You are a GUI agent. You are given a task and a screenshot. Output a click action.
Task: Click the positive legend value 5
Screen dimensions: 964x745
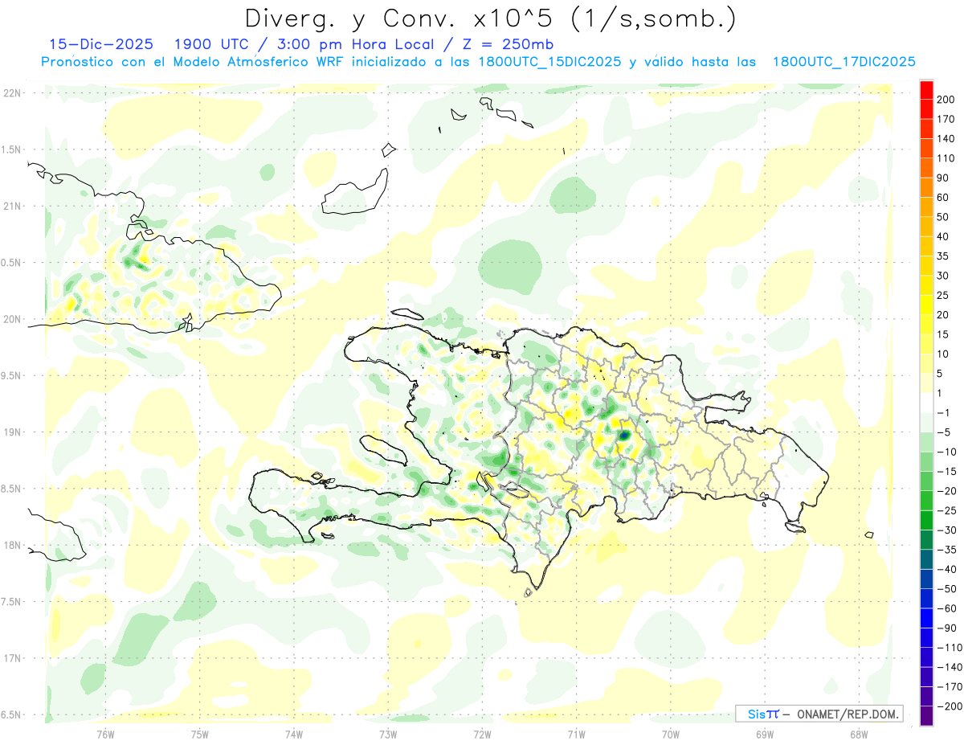click(942, 374)
